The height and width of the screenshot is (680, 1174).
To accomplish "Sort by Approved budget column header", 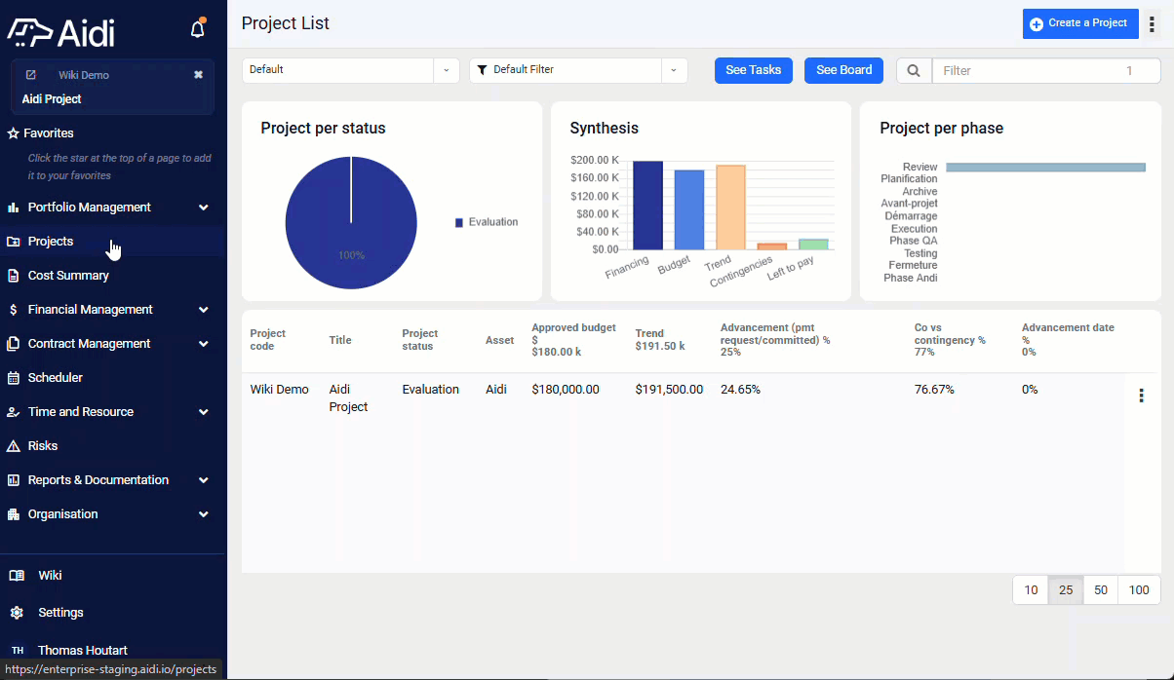I will tap(574, 340).
